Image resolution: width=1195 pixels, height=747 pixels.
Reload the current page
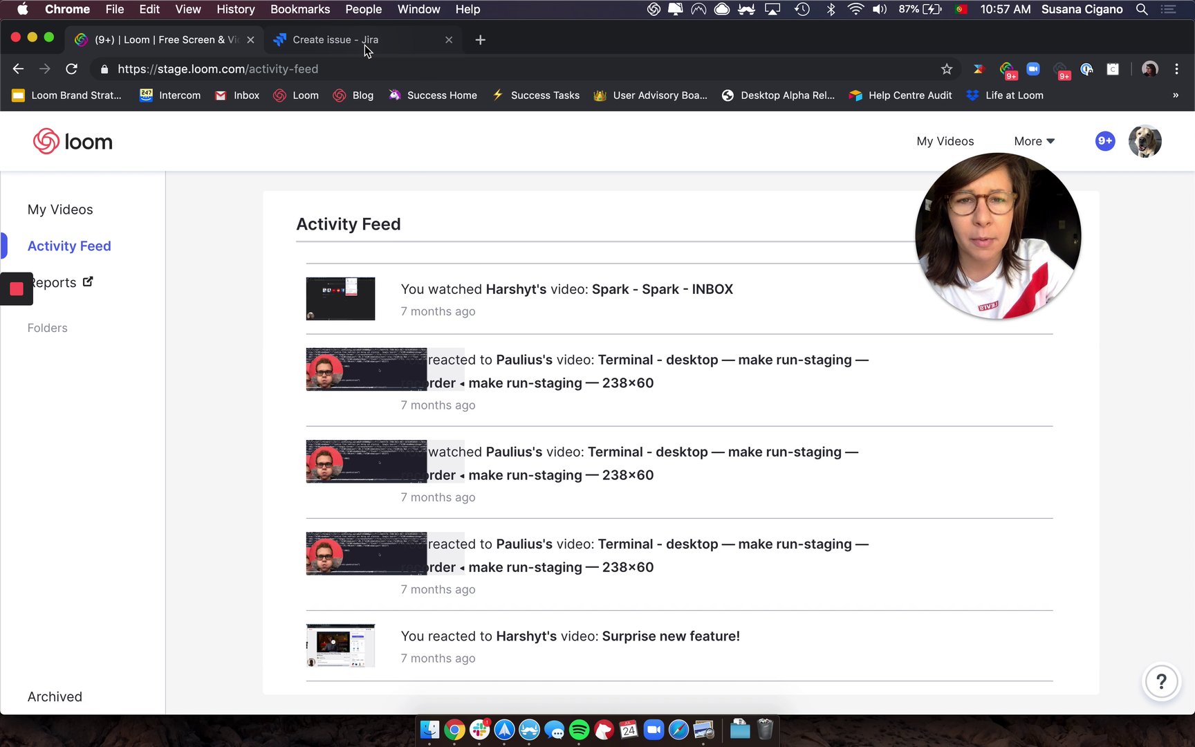click(x=71, y=69)
